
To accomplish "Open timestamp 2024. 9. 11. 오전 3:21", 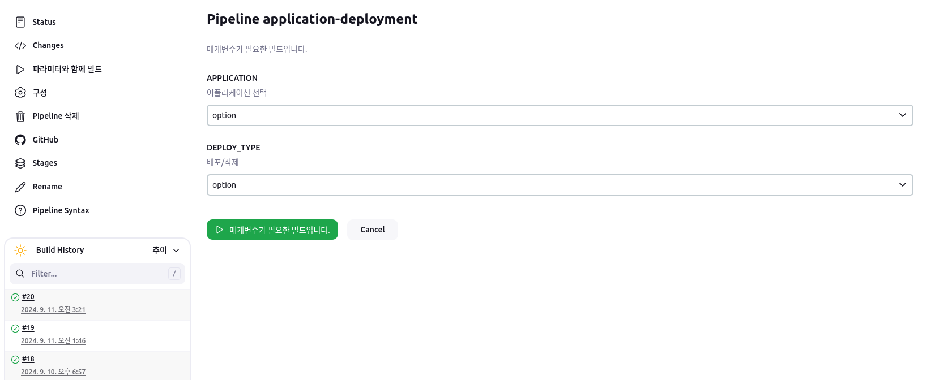I will pos(53,310).
